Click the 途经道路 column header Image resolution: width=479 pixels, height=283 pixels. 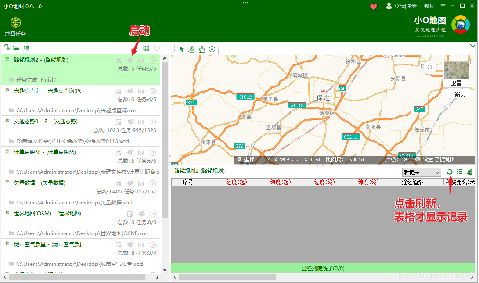[422, 182]
